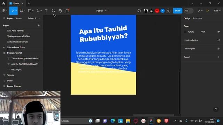Click the page background color swatch
223x125 pixels.
click(185, 32)
